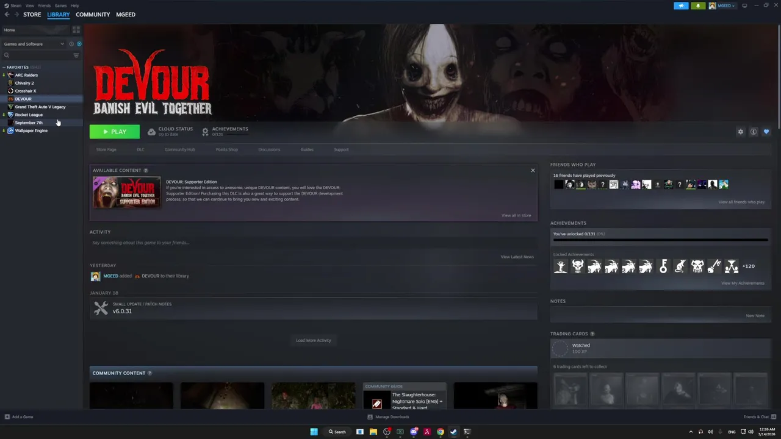Open the Windows Start menu
The height and width of the screenshot is (439, 781).
coord(314,432)
